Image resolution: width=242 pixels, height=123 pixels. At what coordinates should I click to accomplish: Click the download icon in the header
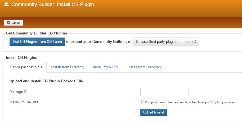[6, 4]
